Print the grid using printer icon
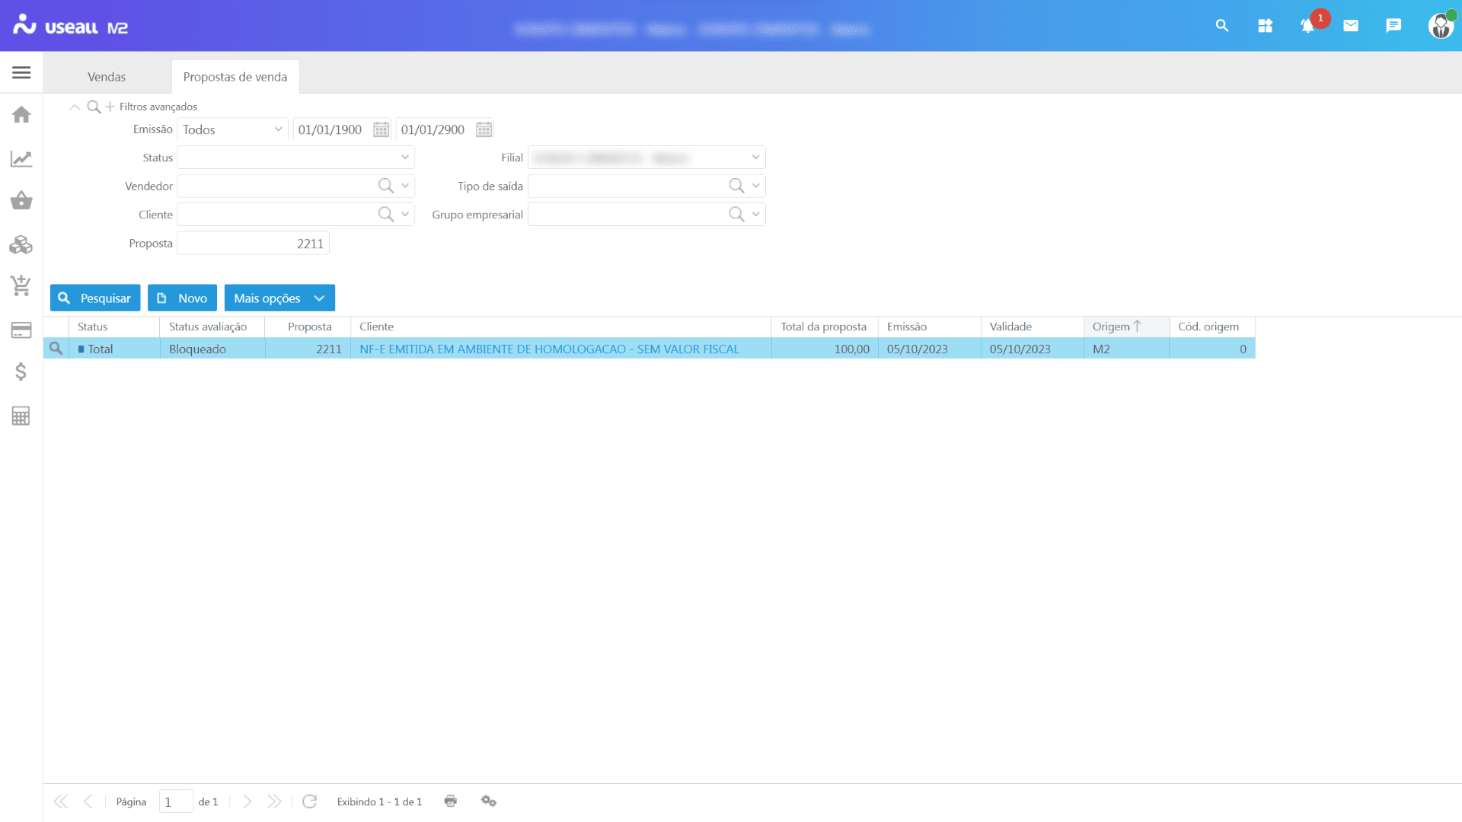Viewport: 1462px width, 822px height. click(x=451, y=801)
